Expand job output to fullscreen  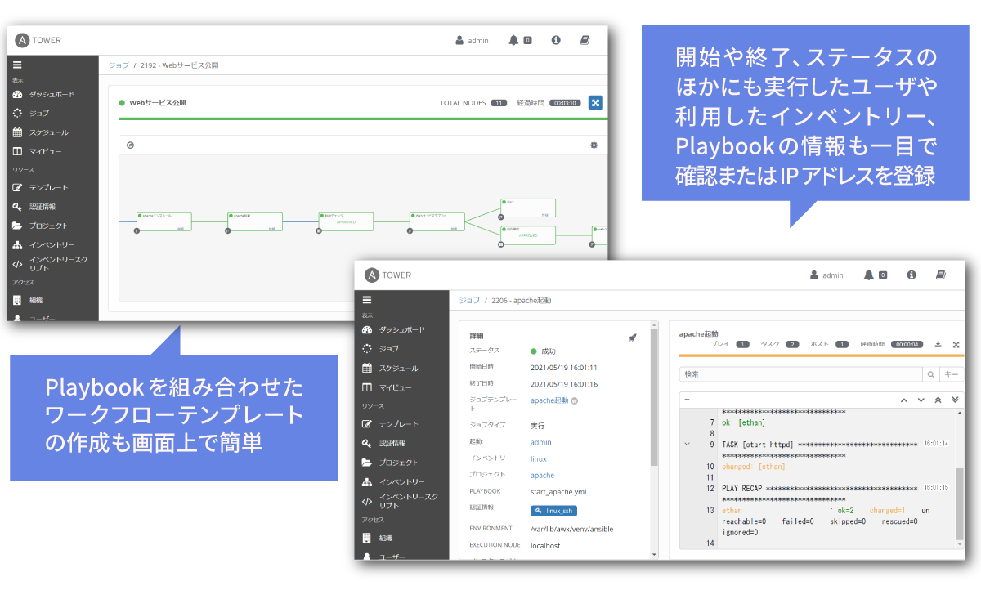(x=955, y=344)
